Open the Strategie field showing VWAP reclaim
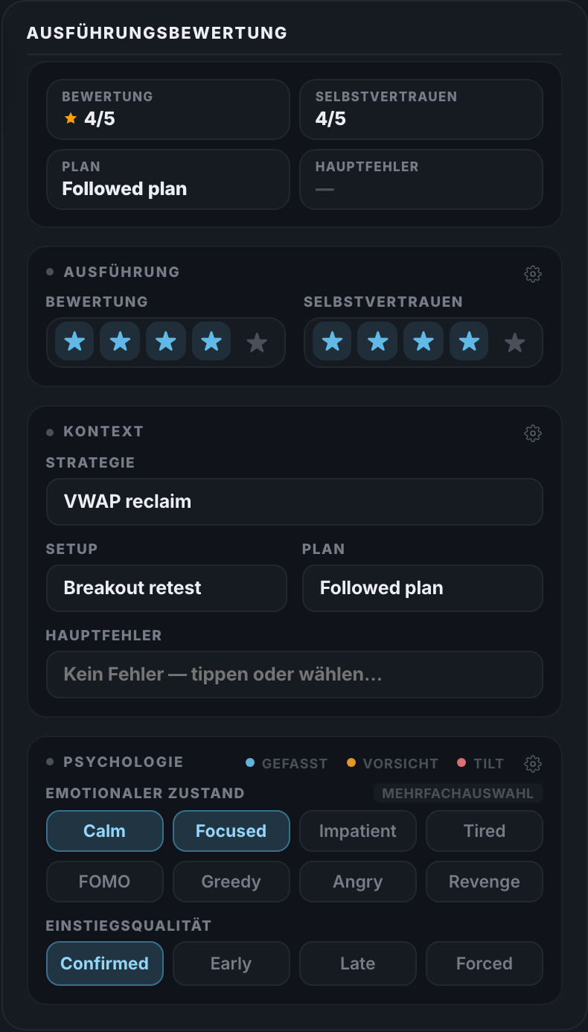Image resolution: width=588 pixels, height=1032 pixels. click(295, 502)
